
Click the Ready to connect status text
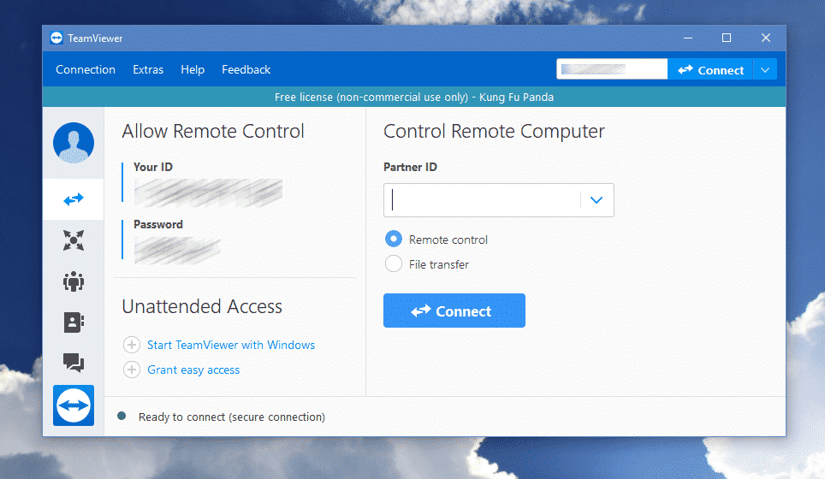pyautogui.click(x=232, y=417)
